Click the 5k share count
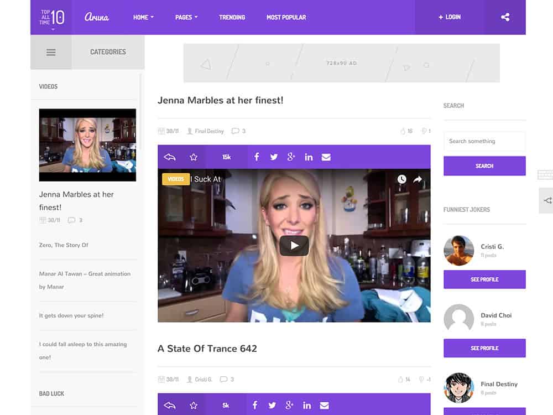 (226, 406)
